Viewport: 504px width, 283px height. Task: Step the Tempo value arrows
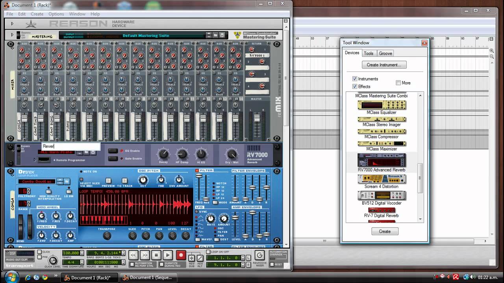click(x=82, y=253)
